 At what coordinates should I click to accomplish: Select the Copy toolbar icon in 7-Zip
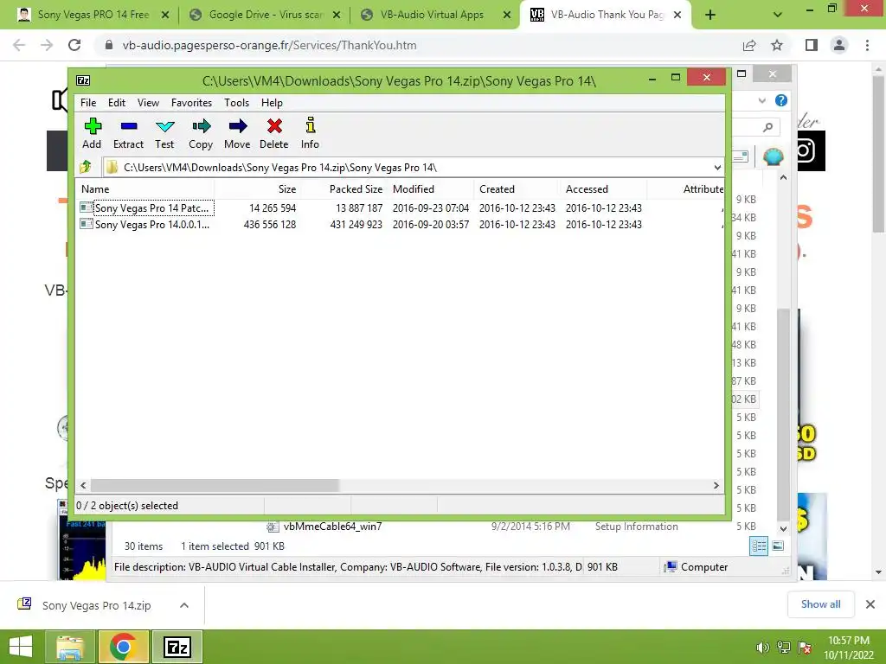coord(201,133)
